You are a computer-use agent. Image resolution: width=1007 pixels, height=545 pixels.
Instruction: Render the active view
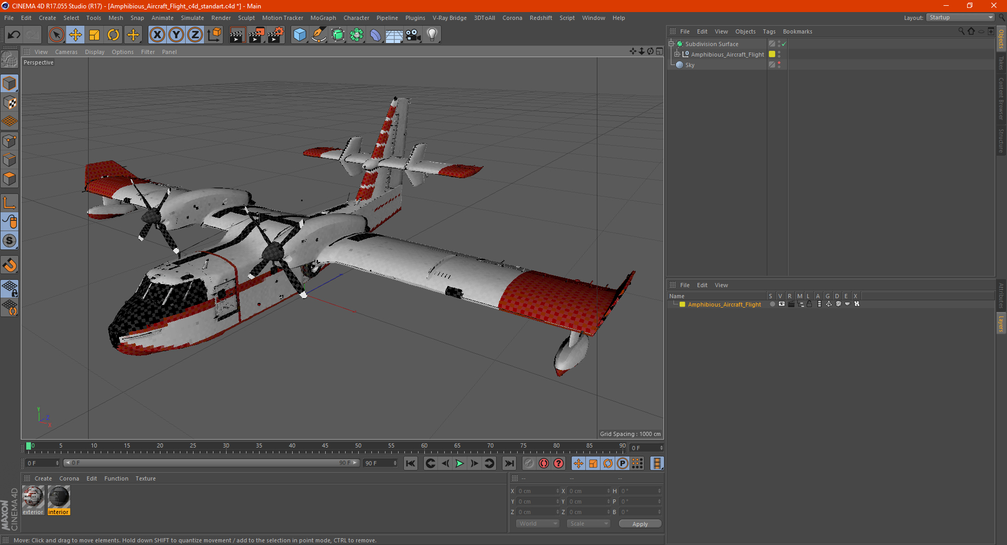click(237, 35)
